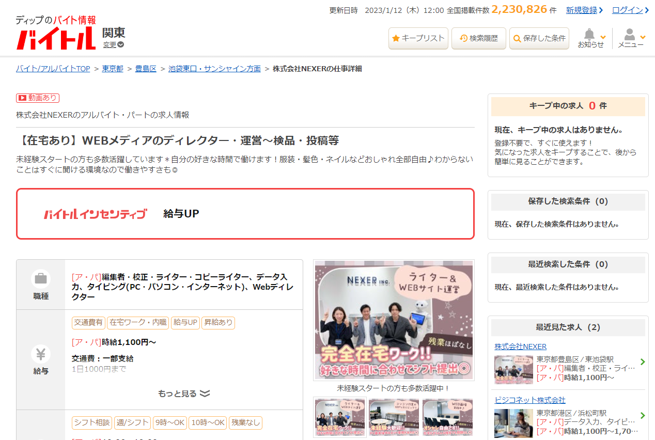The image size is (655, 440).
Task: Go to 東京都 breadcrumb
Action: click(x=113, y=69)
